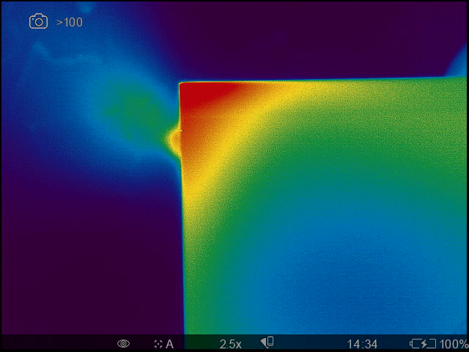Image resolution: width=469 pixels, height=352 pixels.
Task: Click the charging battery status icon
Action: [423, 344]
